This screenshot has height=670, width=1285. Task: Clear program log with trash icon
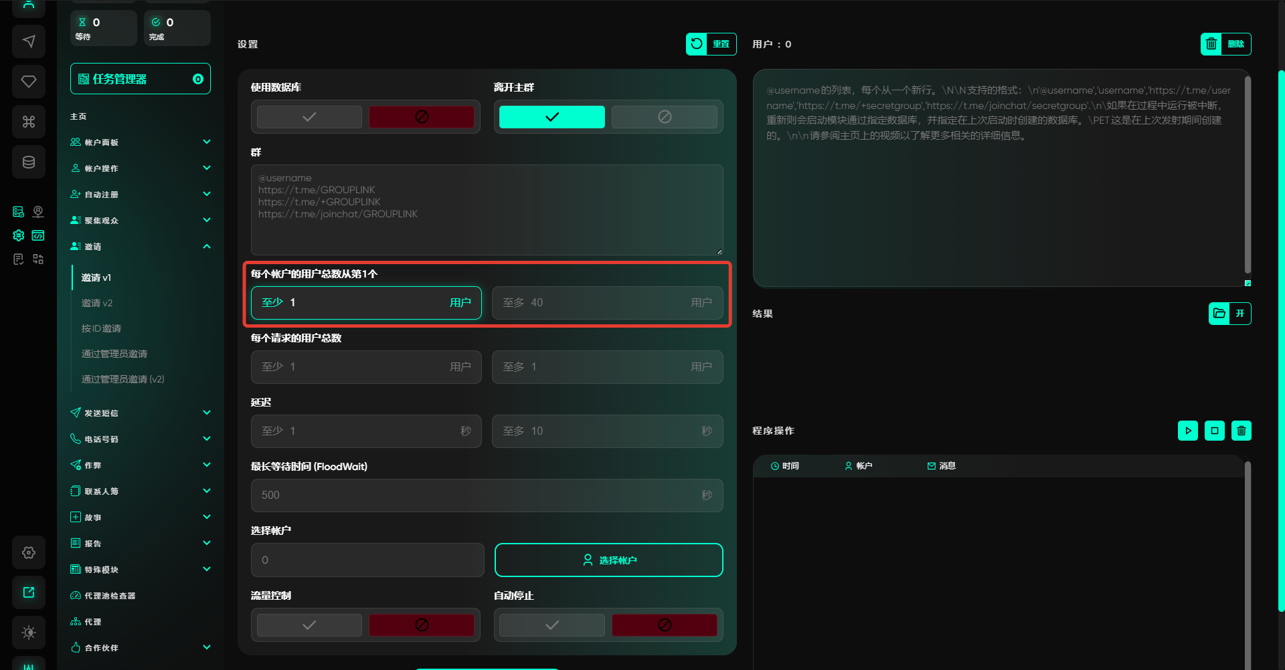click(x=1241, y=431)
